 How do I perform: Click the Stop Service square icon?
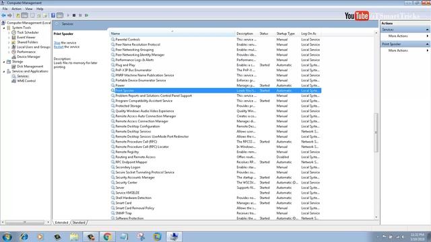(74, 15)
